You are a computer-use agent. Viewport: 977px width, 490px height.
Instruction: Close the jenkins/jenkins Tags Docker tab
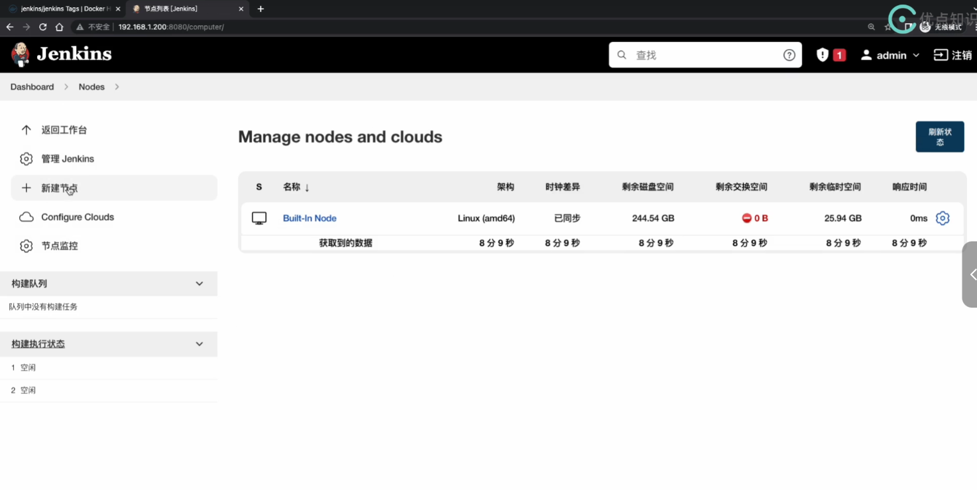tap(118, 9)
